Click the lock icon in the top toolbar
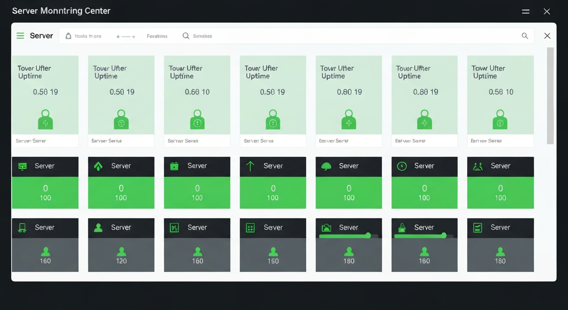The width and height of the screenshot is (568, 310). [x=68, y=36]
